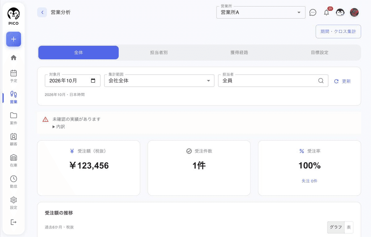371x237 pixels.
Task: Select the 獲得経路 tab
Action: coord(239,53)
